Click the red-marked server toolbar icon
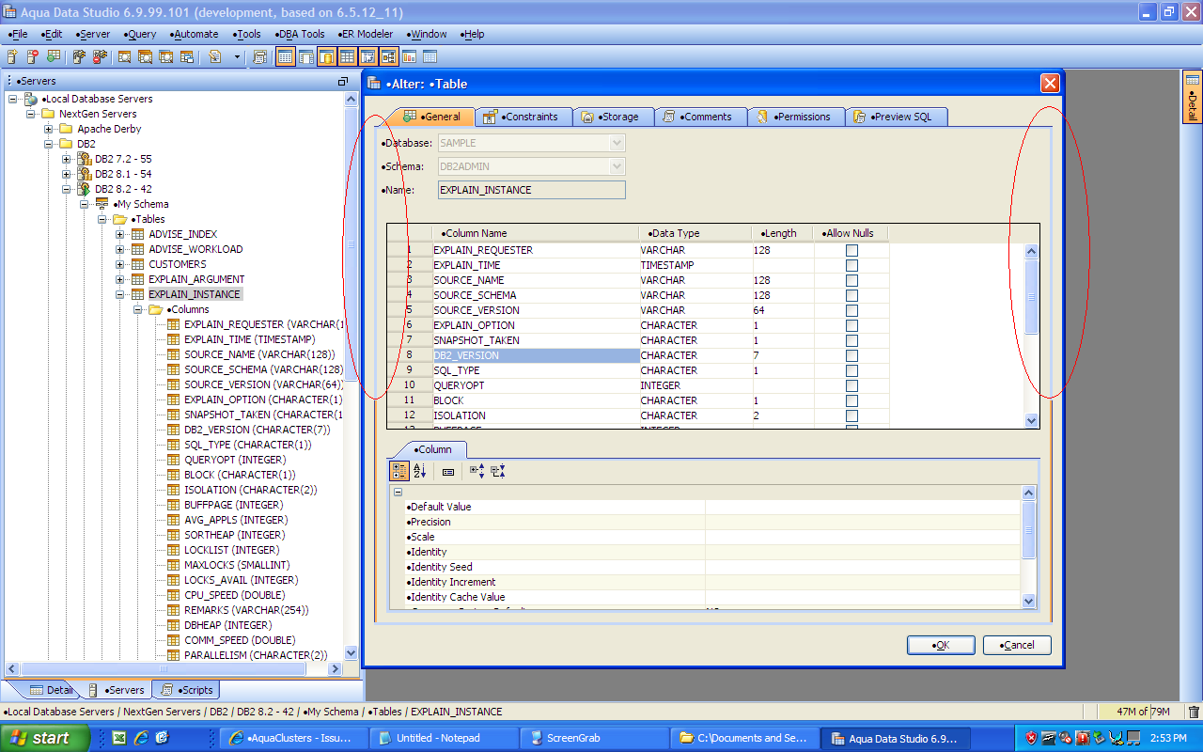 pos(33,57)
